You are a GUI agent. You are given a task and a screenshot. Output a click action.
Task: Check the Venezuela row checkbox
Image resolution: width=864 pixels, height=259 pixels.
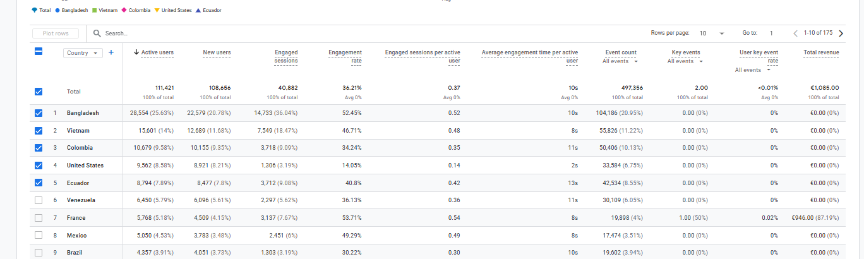[39, 200]
